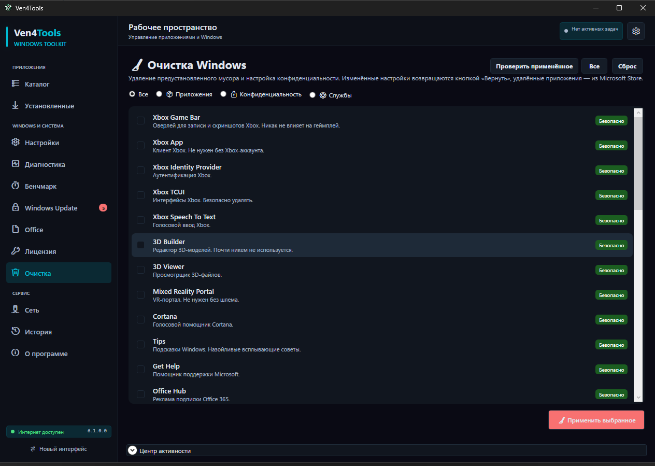Click the Настройки gear icon in sidebar
This screenshot has width=655, height=466.
(x=16, y=142)
